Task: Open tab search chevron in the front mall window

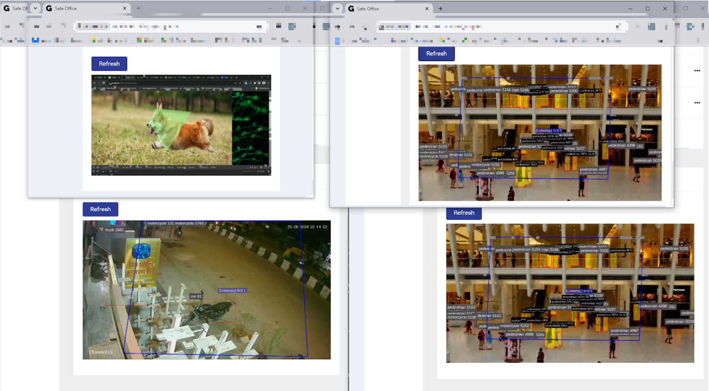Action: (x=337, y=8)
